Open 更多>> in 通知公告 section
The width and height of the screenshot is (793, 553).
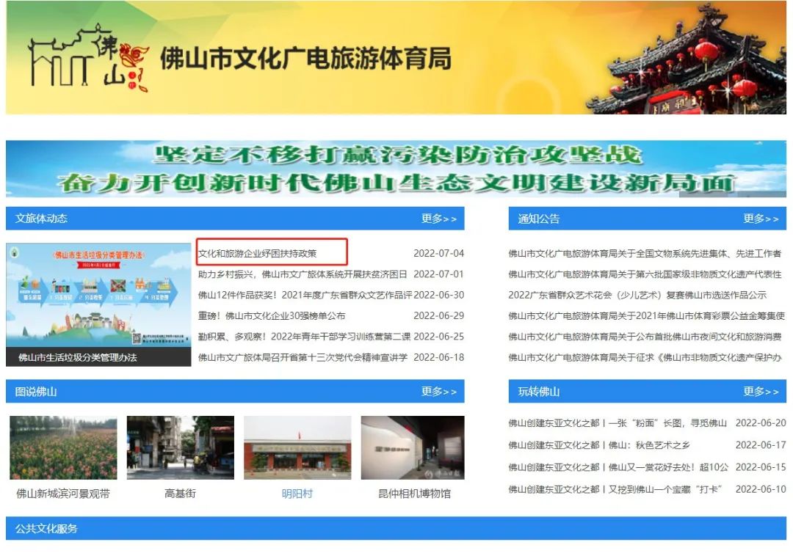point(761,219)
